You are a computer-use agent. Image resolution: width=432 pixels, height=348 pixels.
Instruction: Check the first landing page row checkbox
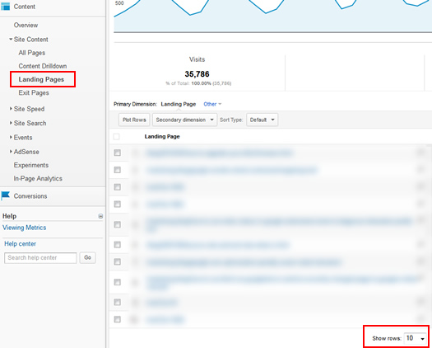pos(118,153)
